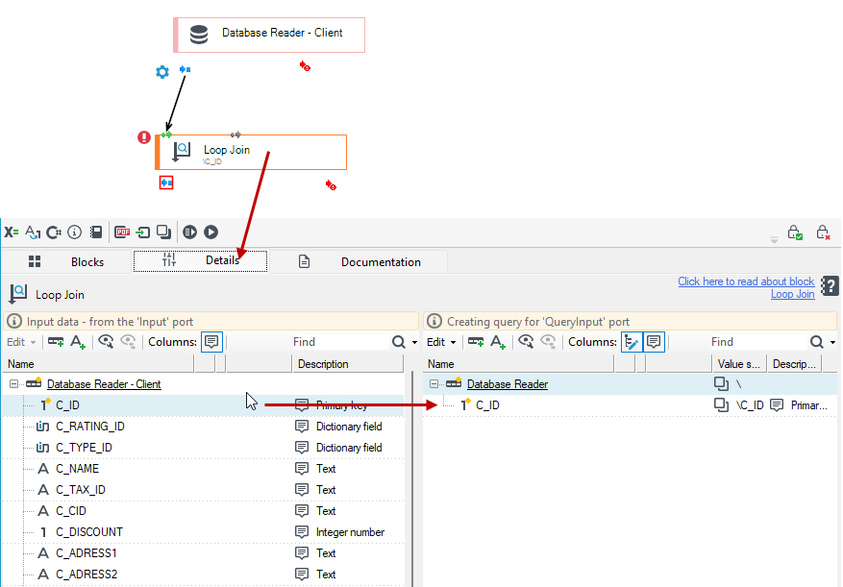843x587 pixels.
Task: Toggle Description column in Input data panel
Action: [211, 342]
